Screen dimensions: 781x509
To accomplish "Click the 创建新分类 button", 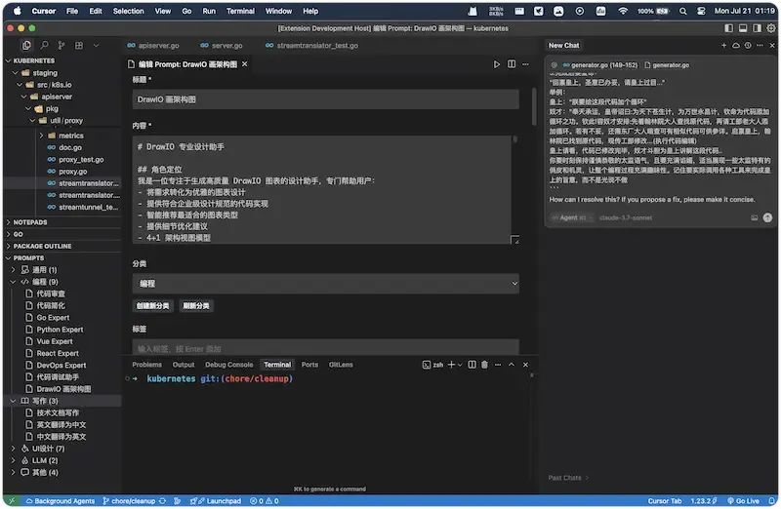I will point(153,306).
